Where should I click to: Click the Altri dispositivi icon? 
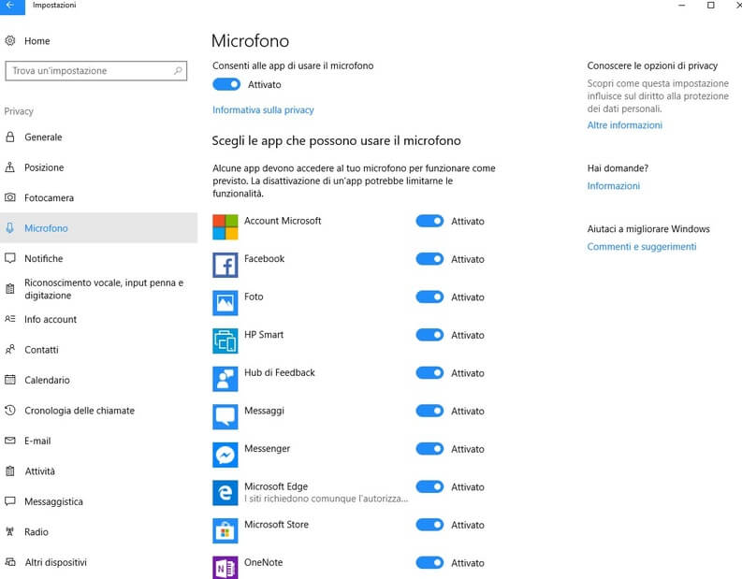(x=10, y=562)
